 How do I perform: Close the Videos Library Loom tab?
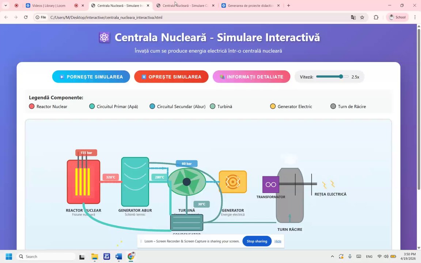(x=83, y=5)
